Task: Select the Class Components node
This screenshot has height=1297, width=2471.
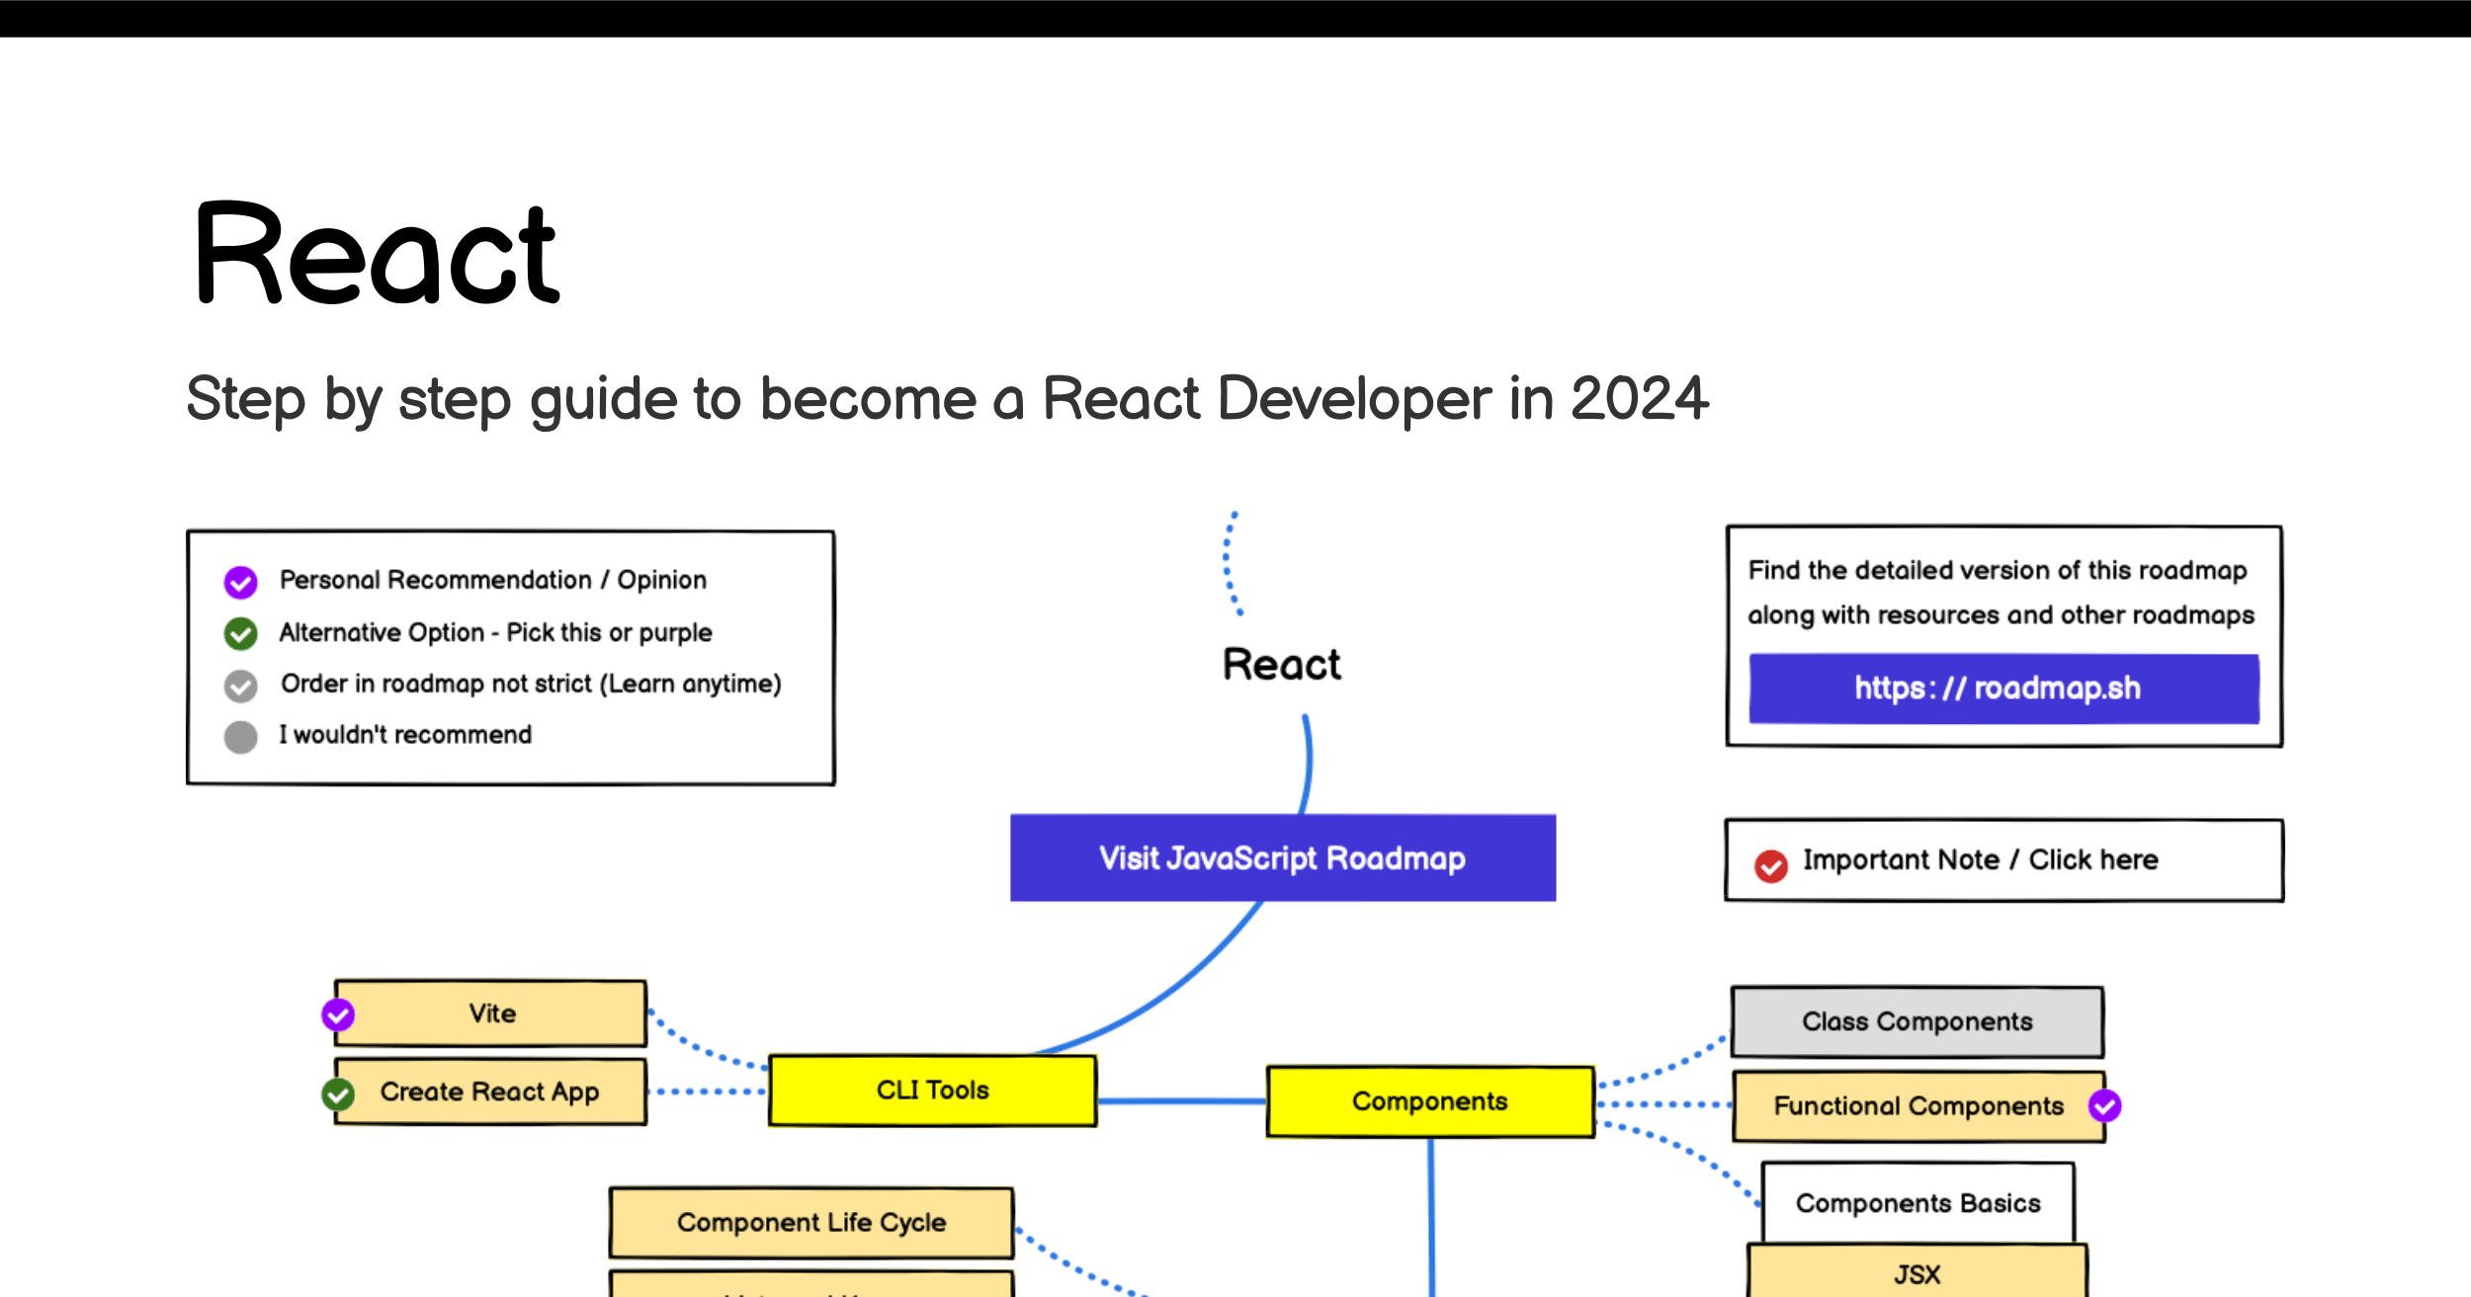Action: (x=1917, y=1021)
